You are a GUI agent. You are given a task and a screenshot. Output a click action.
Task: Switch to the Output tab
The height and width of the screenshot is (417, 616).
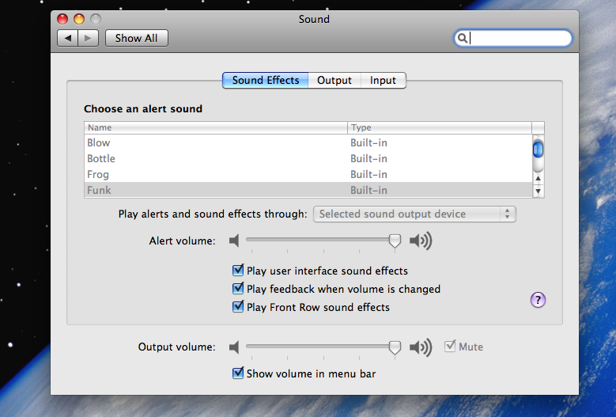coord(334,80)
